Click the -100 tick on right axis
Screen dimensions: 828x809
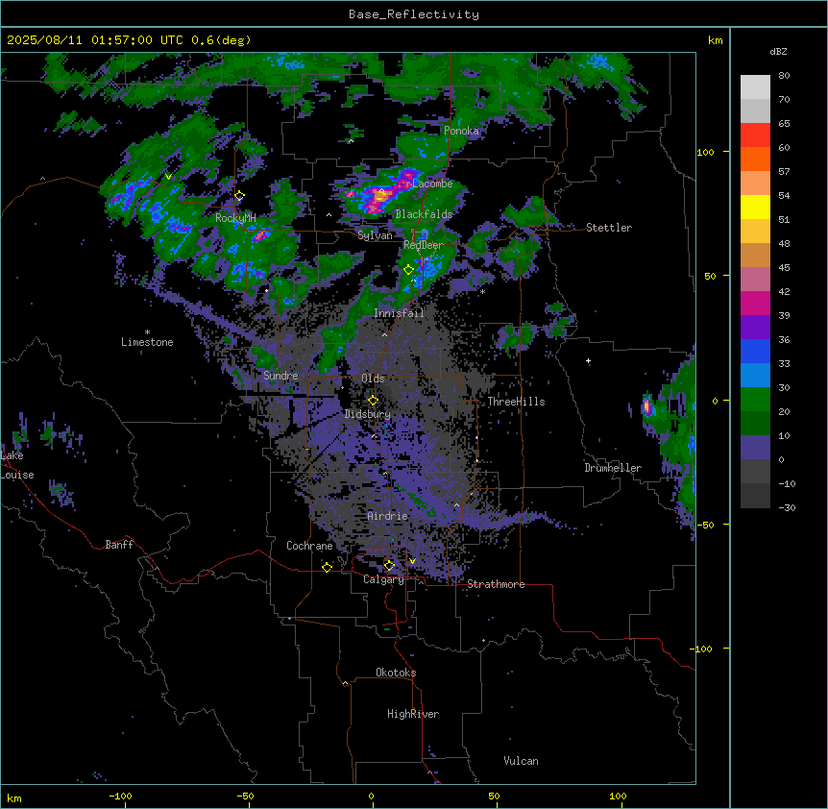tap(702, 649)
